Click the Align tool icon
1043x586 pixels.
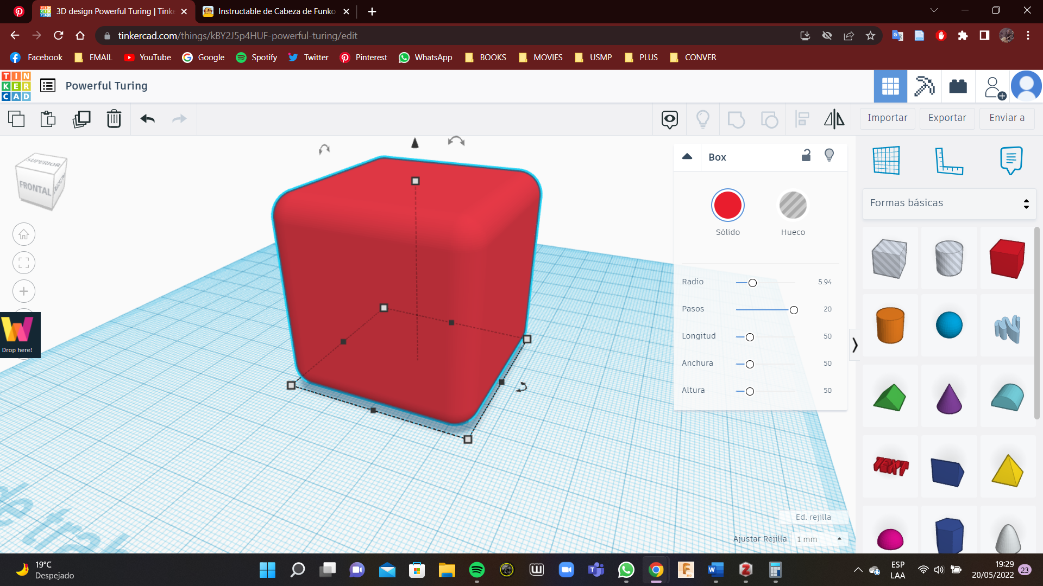point(802,119)
